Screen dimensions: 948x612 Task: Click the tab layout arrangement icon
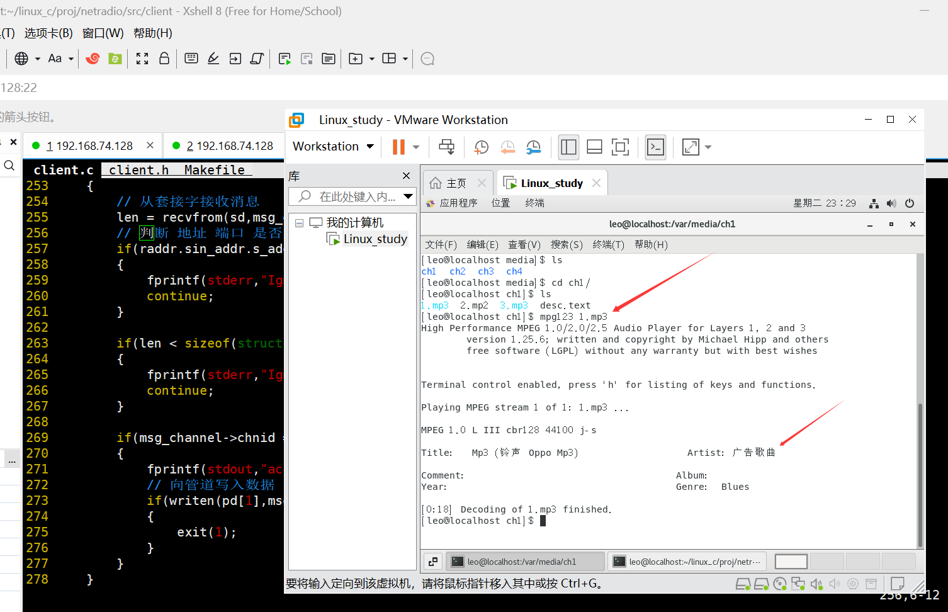(390, 59)
